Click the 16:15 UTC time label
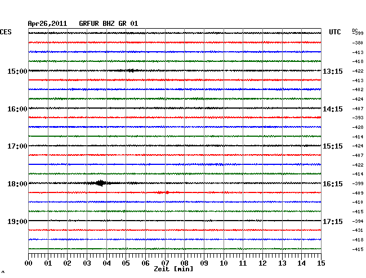This screenshot has width=366, height=278. [333, 184]
